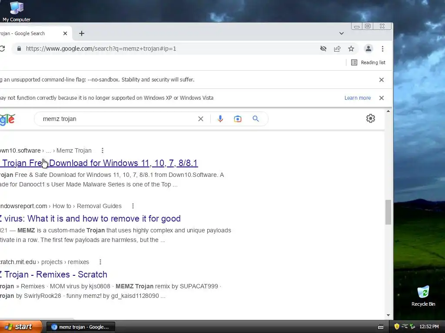This screenshot has width=445, height=333.
Task: Open the My Computer desktop icon
Action: [x=17, y=11]
